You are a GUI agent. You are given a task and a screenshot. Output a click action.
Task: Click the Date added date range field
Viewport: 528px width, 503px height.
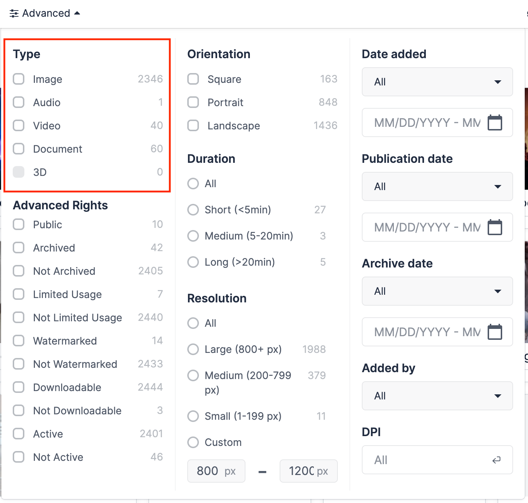pyautogui.click(x=437, y=122)
